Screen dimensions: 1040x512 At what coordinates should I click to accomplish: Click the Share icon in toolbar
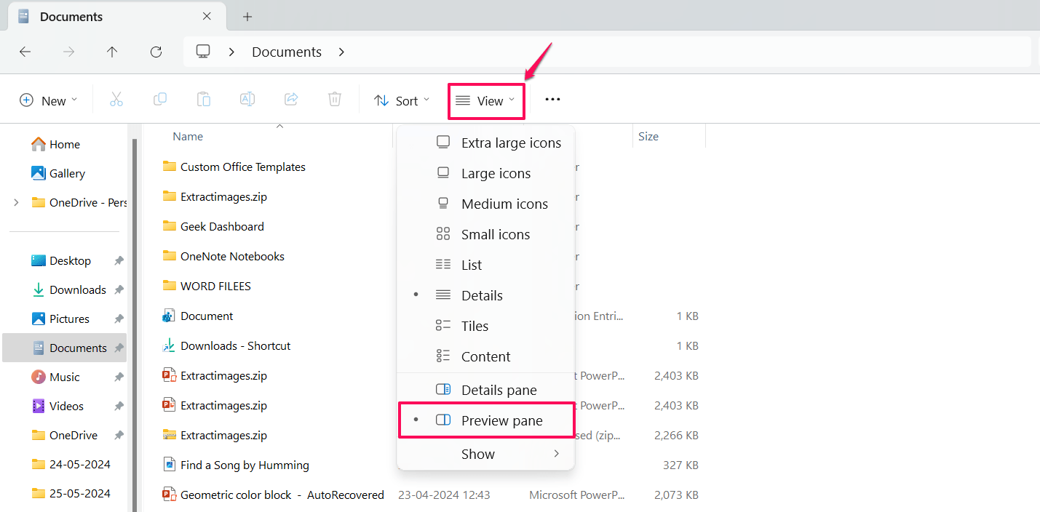(x=291, y=100)
